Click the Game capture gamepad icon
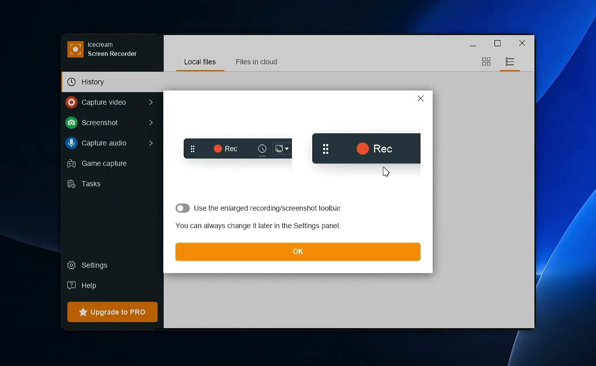The height and width of the screenshot is (366, 596). coord(71,163)
